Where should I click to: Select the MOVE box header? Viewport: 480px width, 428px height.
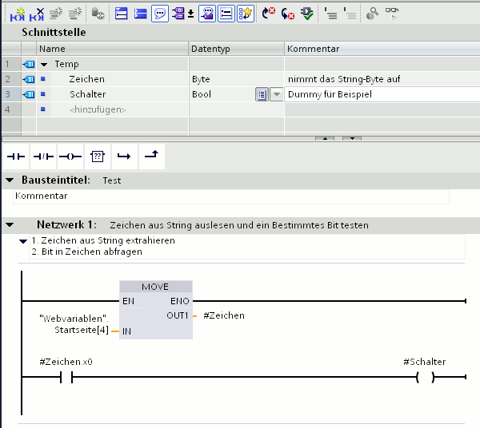[156, 287]
